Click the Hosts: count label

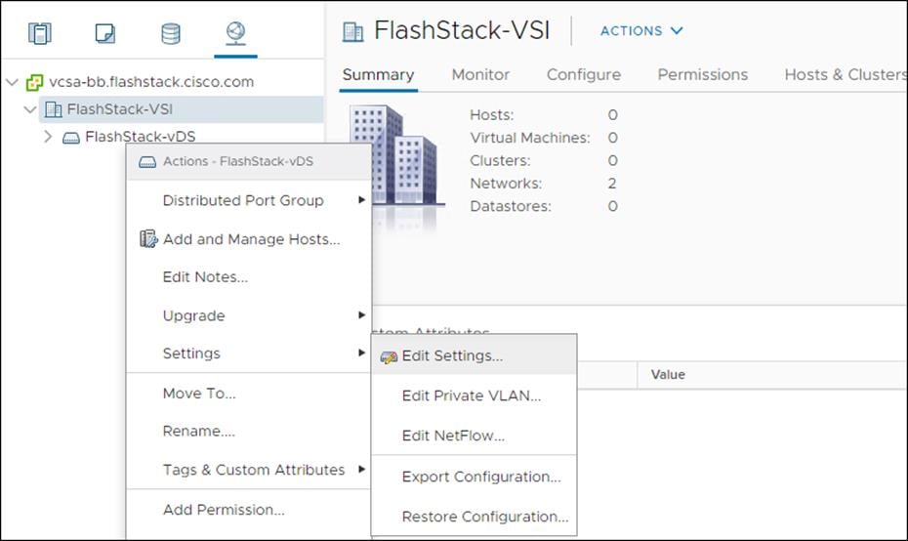pos(492,115)
